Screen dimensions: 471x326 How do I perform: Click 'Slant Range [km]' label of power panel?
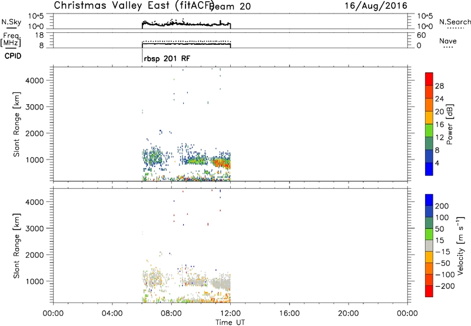16,124
